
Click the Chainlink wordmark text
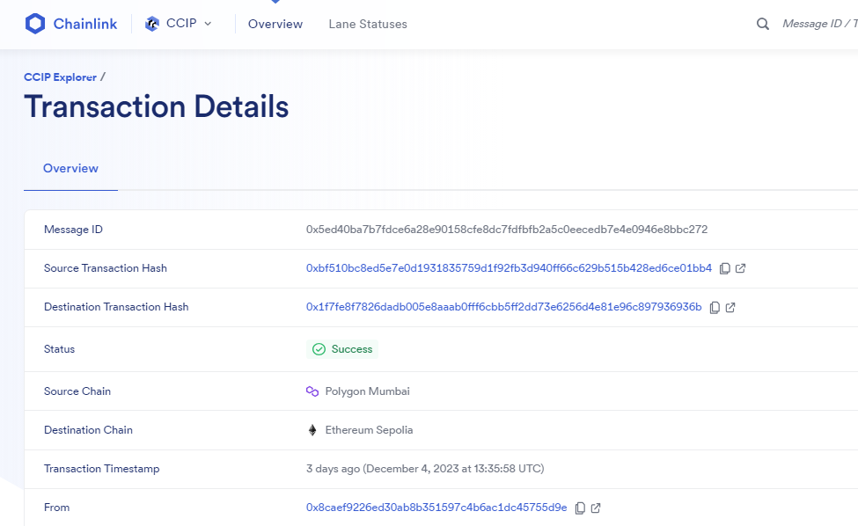click(84, 24)
